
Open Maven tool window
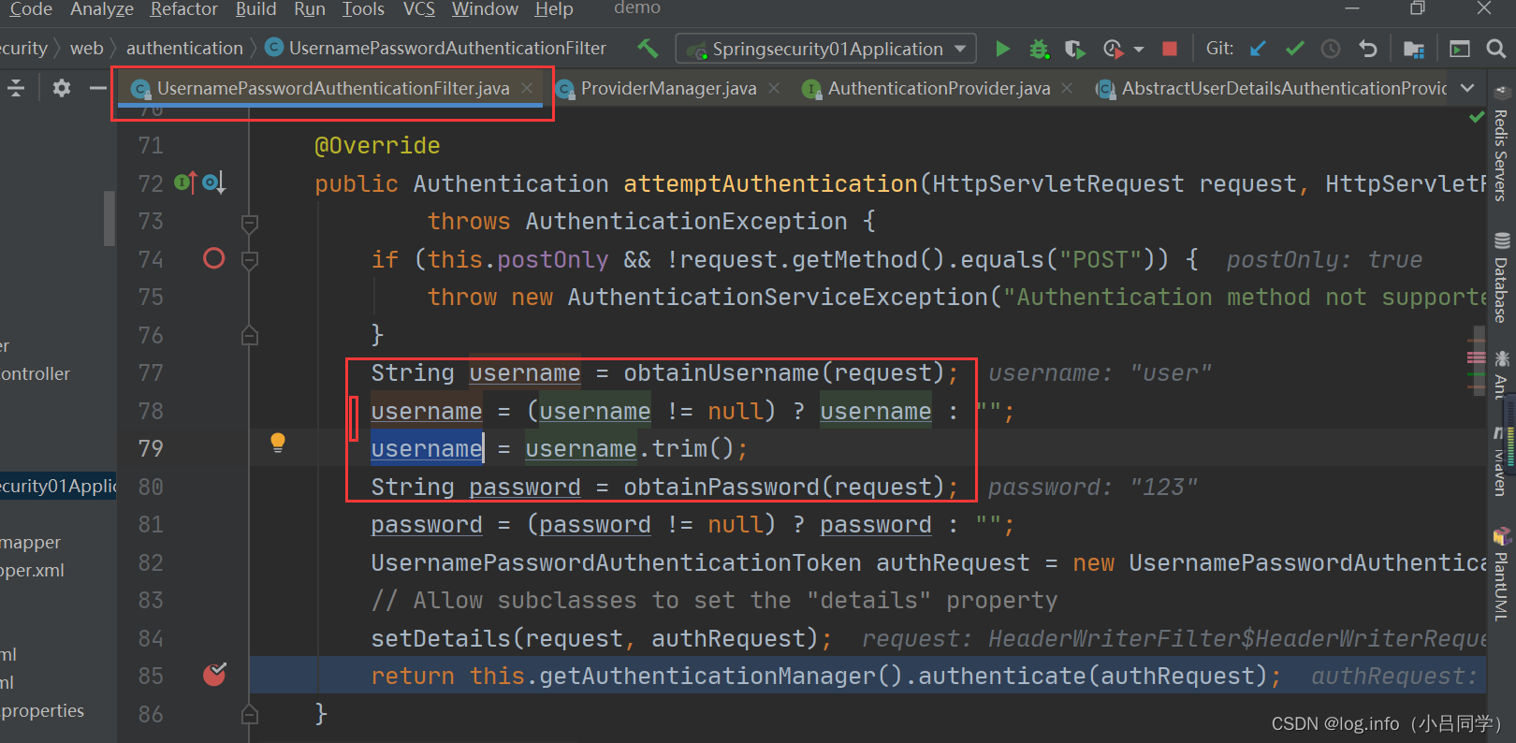point(1501,461)
